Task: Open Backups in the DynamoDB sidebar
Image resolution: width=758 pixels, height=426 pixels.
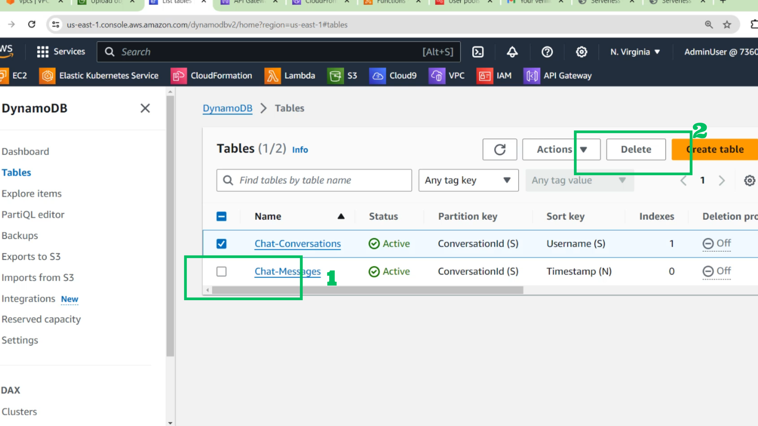Action: (20, 235)
